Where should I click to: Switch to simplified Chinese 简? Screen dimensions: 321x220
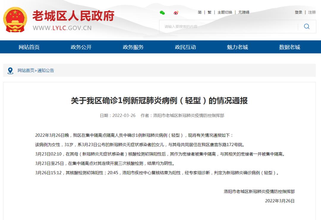tap(200, 12)
